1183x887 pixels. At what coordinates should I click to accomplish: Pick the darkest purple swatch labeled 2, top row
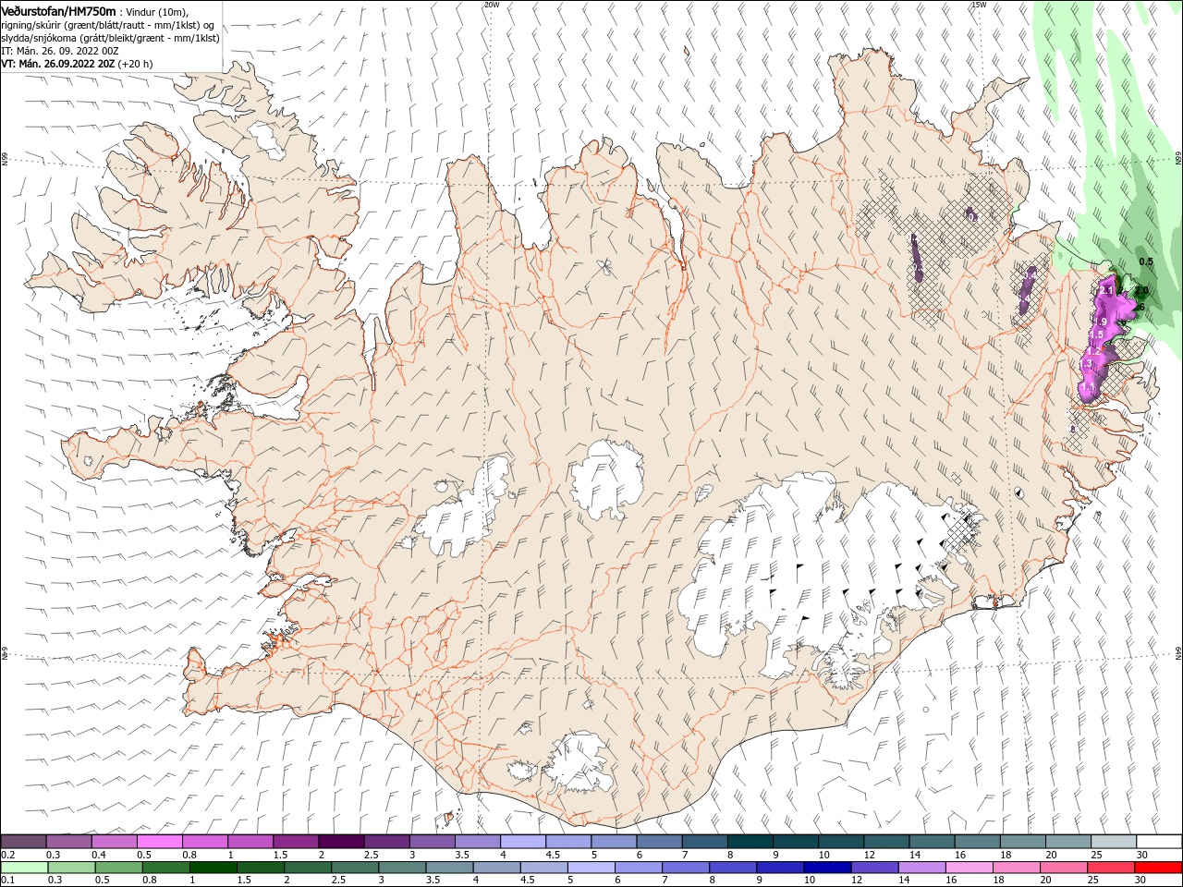[341, 842]
